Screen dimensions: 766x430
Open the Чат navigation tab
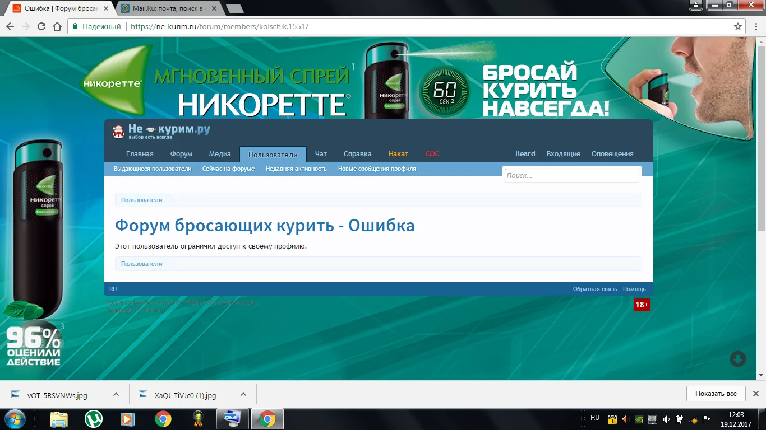click(321, 154)
